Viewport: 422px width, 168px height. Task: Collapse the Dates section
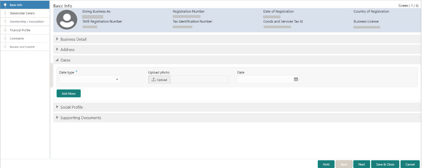click(237, 60)
